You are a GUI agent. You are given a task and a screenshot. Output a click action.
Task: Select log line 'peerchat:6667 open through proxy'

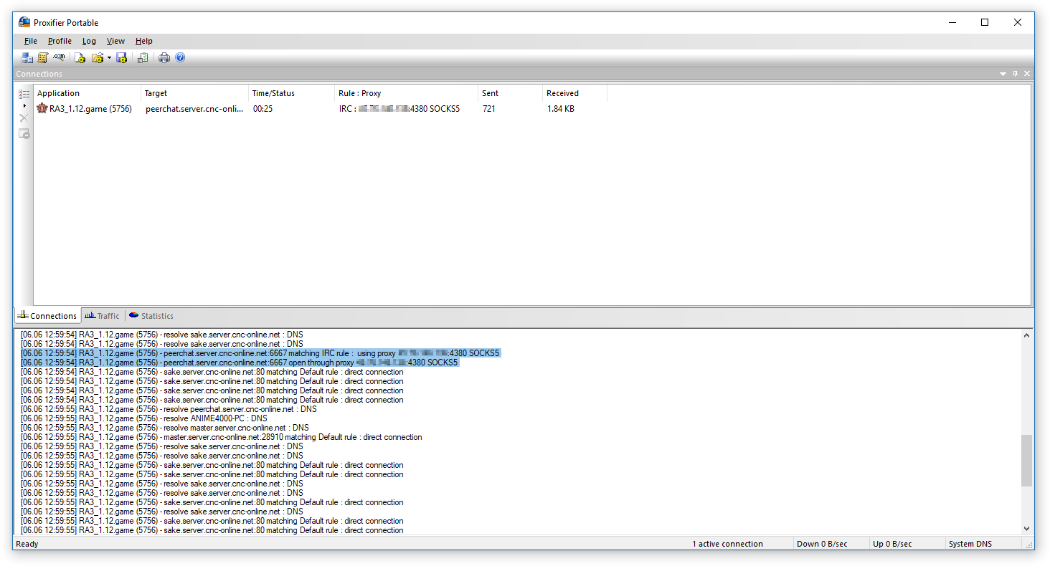(x=240, y=363)
